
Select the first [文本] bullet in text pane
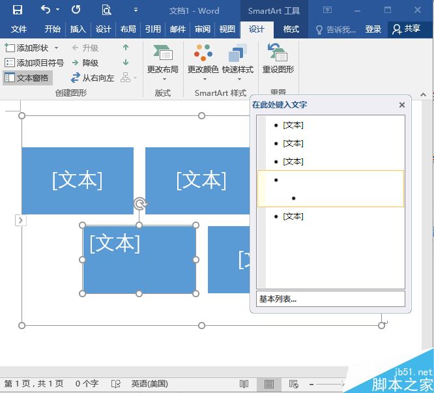293,125
